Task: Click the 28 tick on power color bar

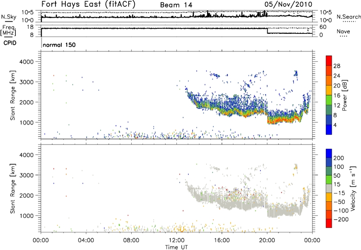Action: point(337,66)
